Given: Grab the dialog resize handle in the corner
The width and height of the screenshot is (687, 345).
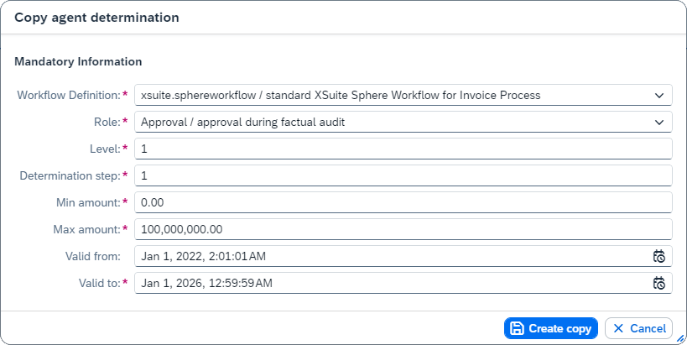Looking at the screenshot, I should coord(679,337).
